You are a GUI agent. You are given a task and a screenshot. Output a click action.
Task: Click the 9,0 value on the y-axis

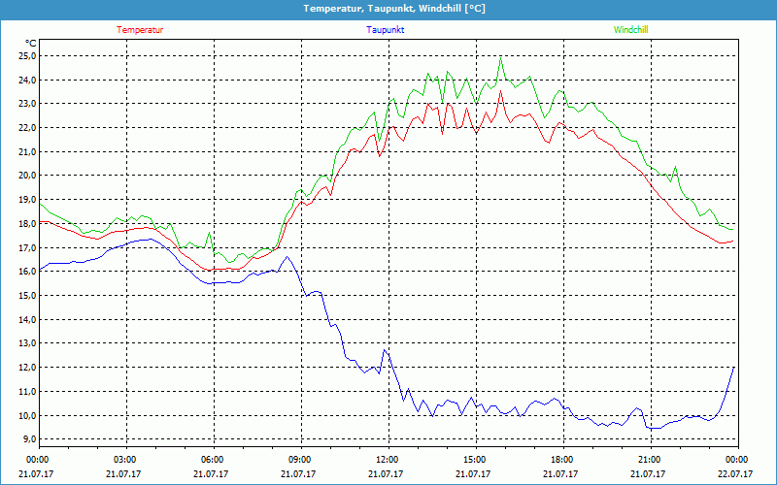(x=28, y=439)
